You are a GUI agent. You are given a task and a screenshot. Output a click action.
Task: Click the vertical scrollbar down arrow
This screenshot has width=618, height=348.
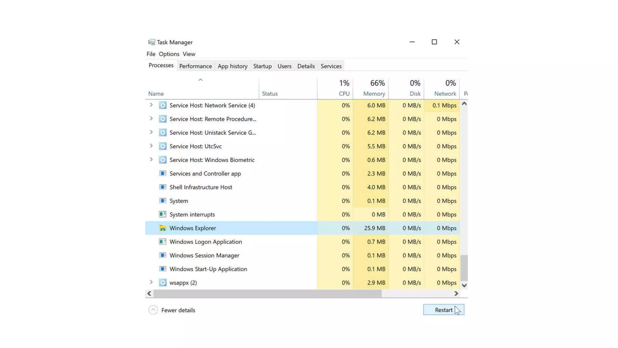click(x=464, y=285)
